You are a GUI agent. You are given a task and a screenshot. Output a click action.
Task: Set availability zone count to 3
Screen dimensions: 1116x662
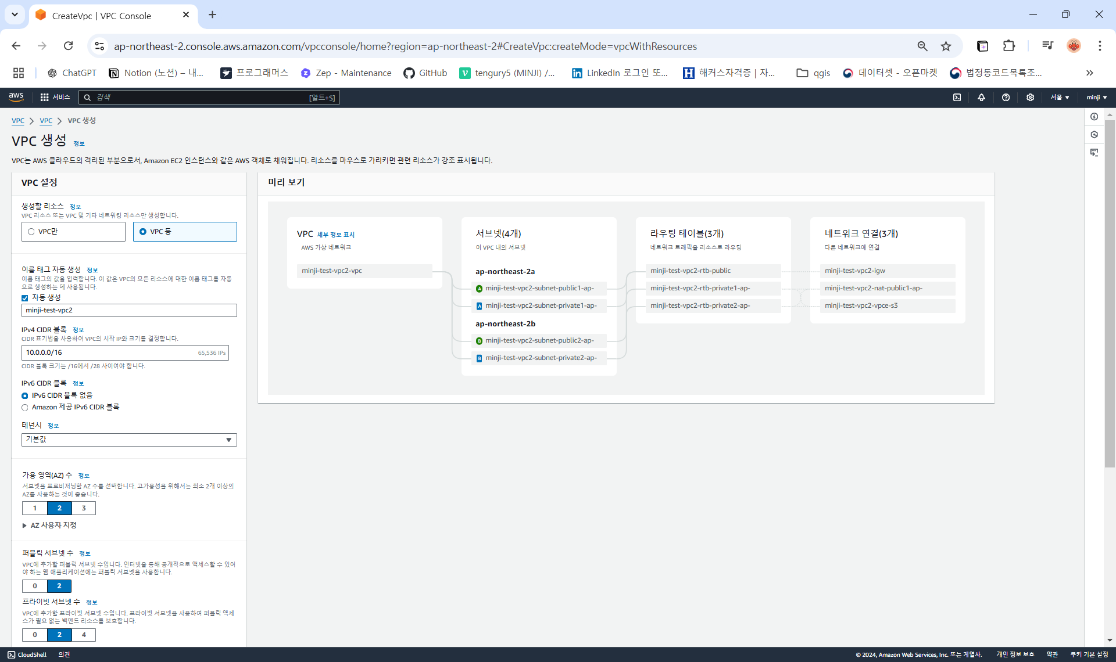coord(84,508)
